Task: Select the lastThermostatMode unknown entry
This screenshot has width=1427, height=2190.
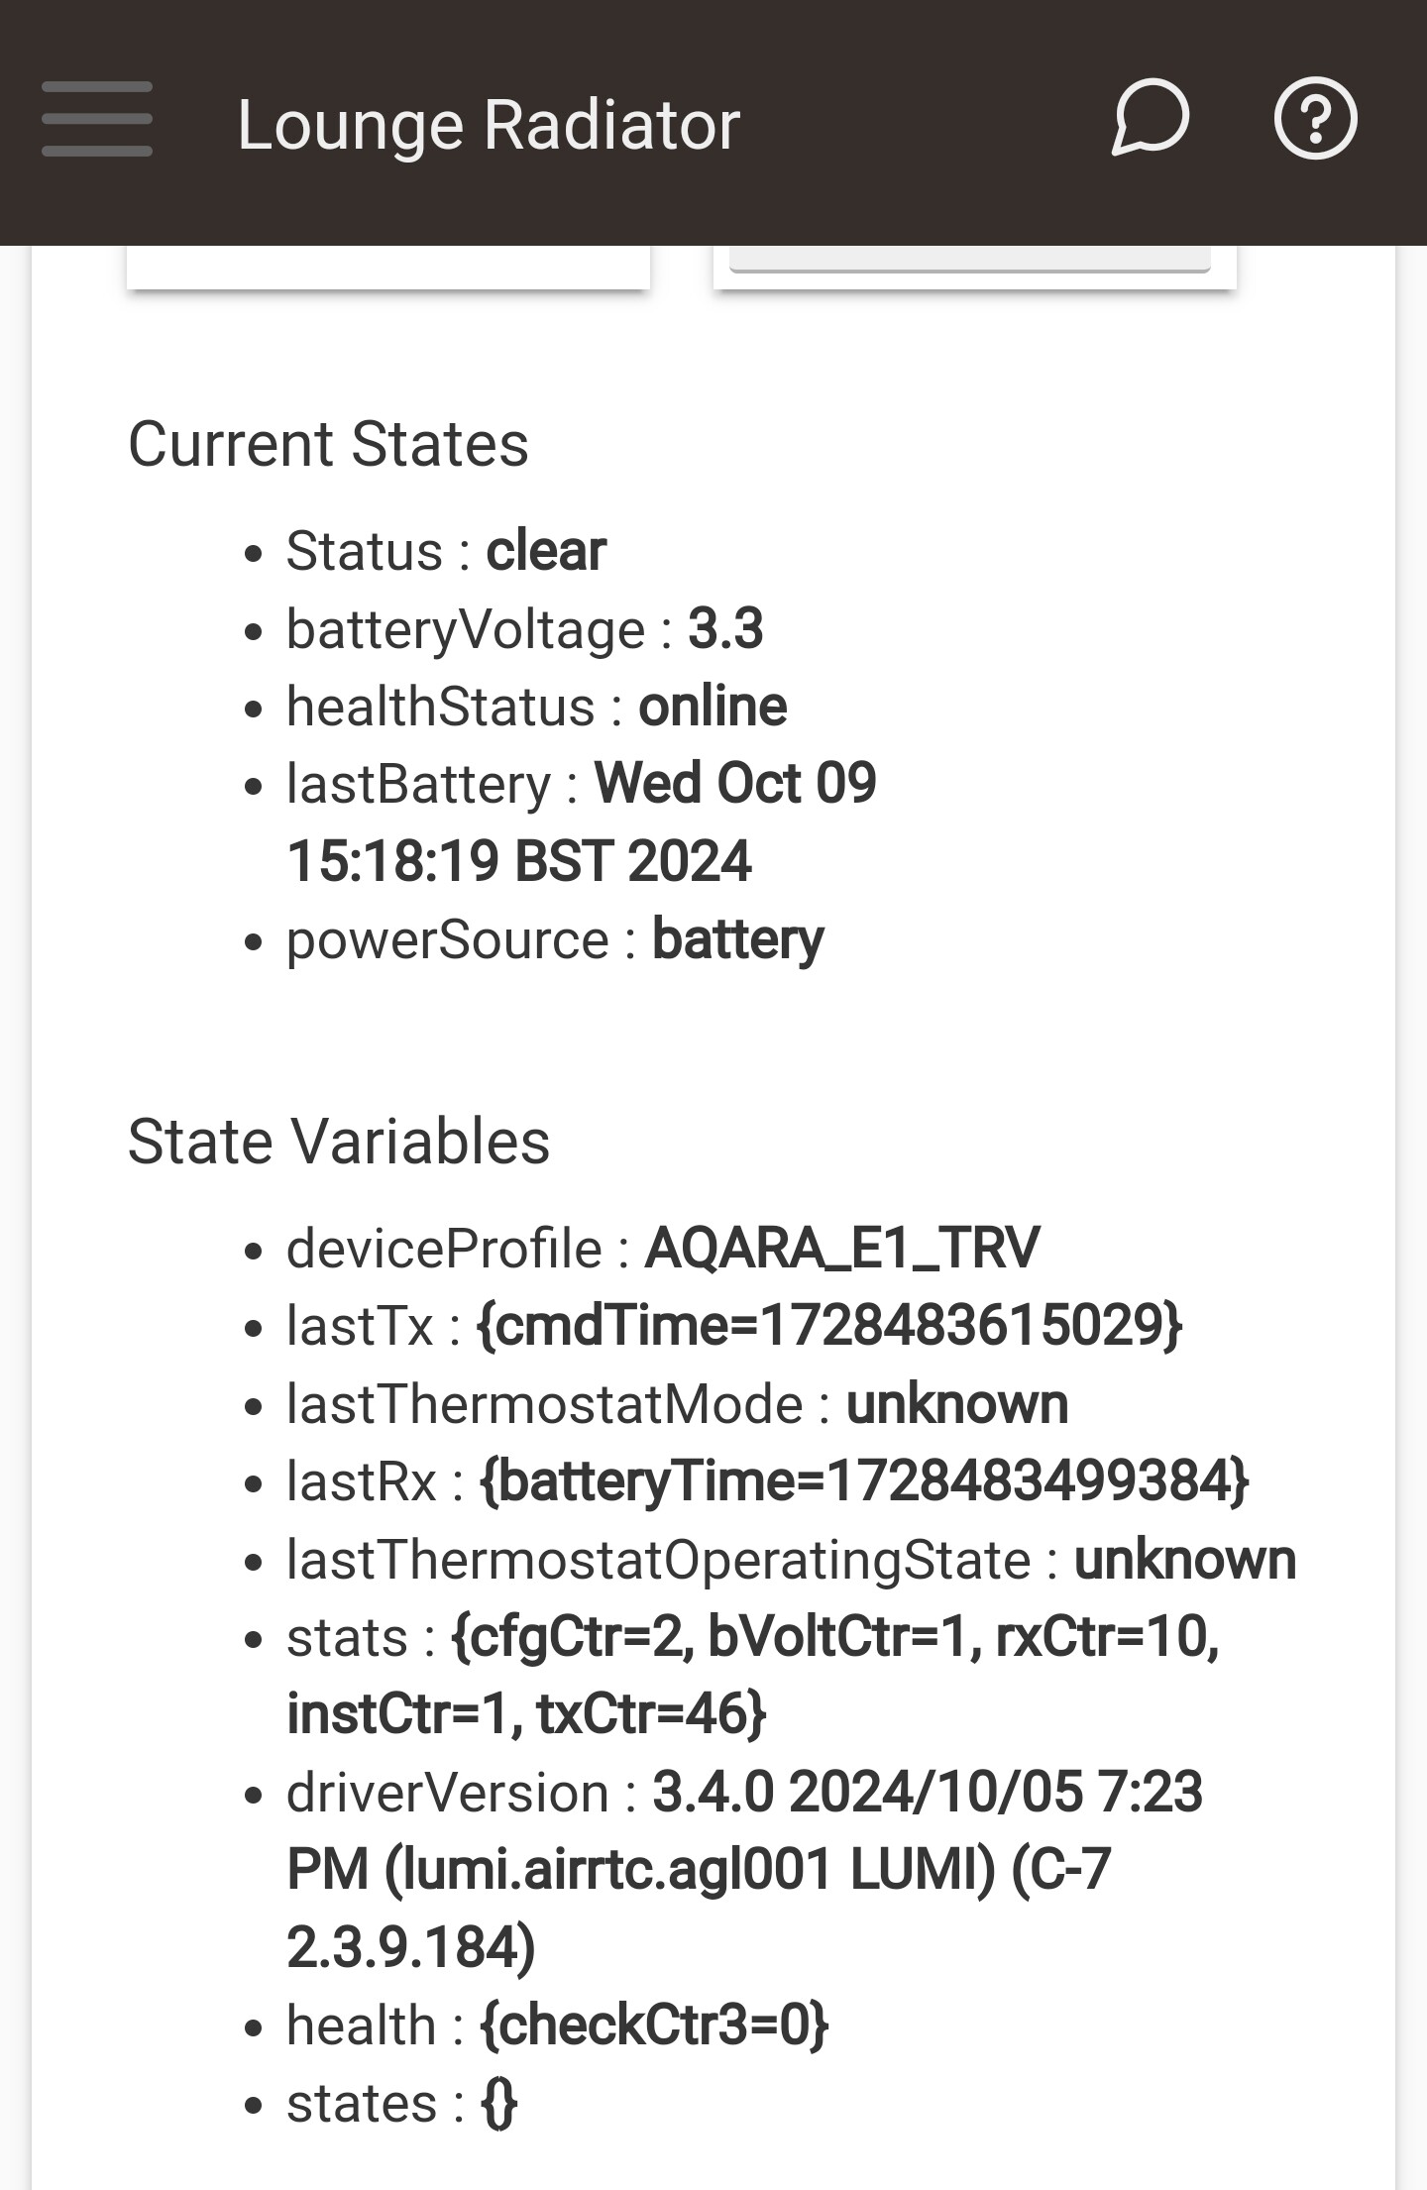Action: pos(677,1404)
